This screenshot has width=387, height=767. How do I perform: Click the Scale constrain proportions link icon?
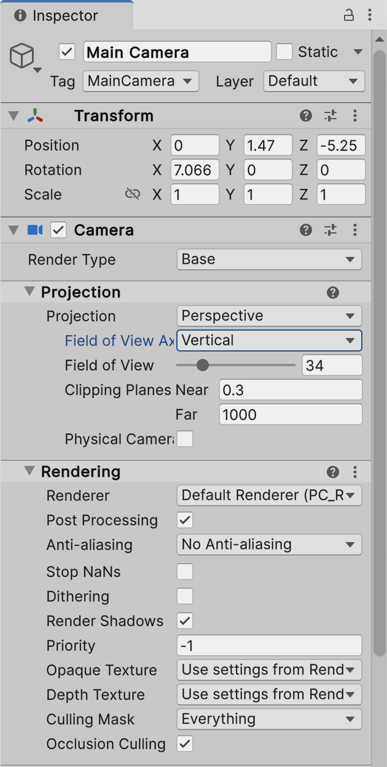tap(132, 194)
